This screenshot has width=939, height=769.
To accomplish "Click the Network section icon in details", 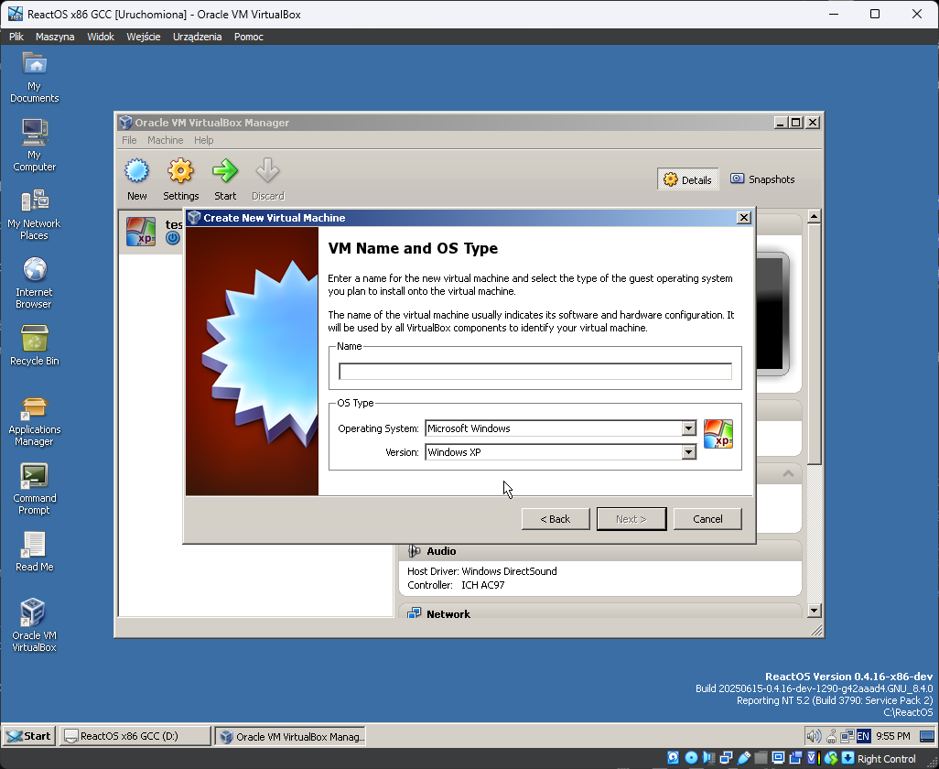I will 414,613.
